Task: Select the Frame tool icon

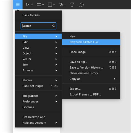Action: (x=39, y=5)
